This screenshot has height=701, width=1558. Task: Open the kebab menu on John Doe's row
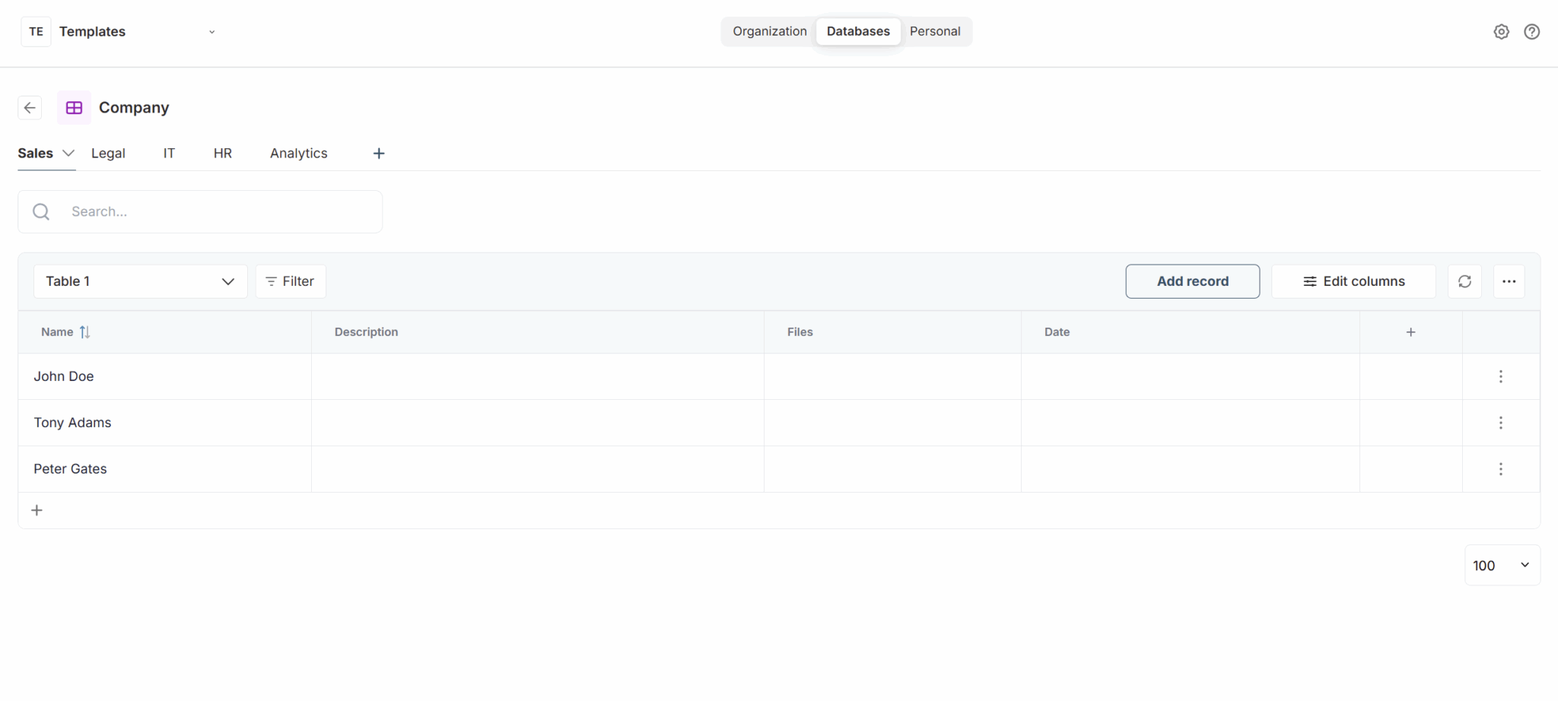pos(1500,376)
